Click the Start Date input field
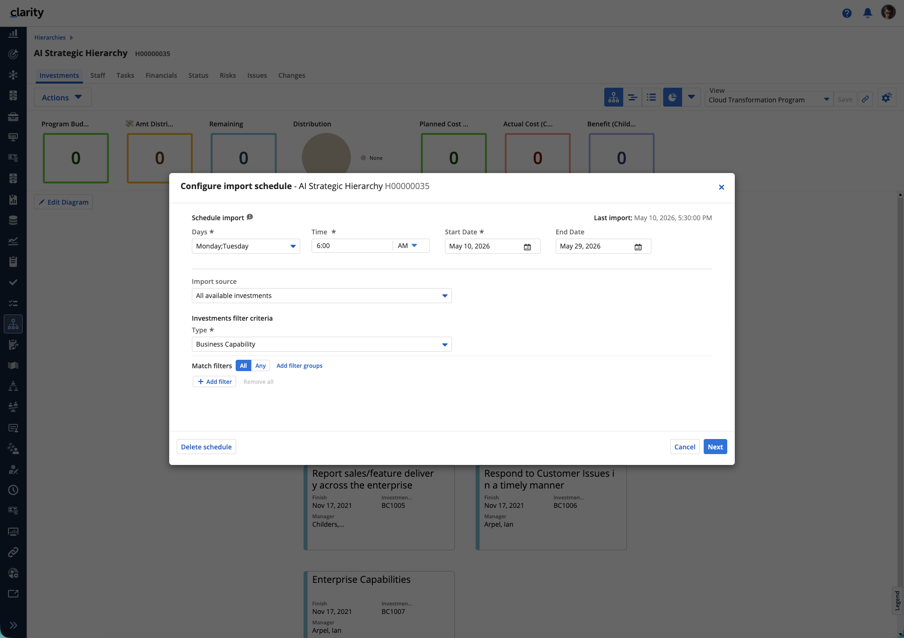 pos(493,246)
